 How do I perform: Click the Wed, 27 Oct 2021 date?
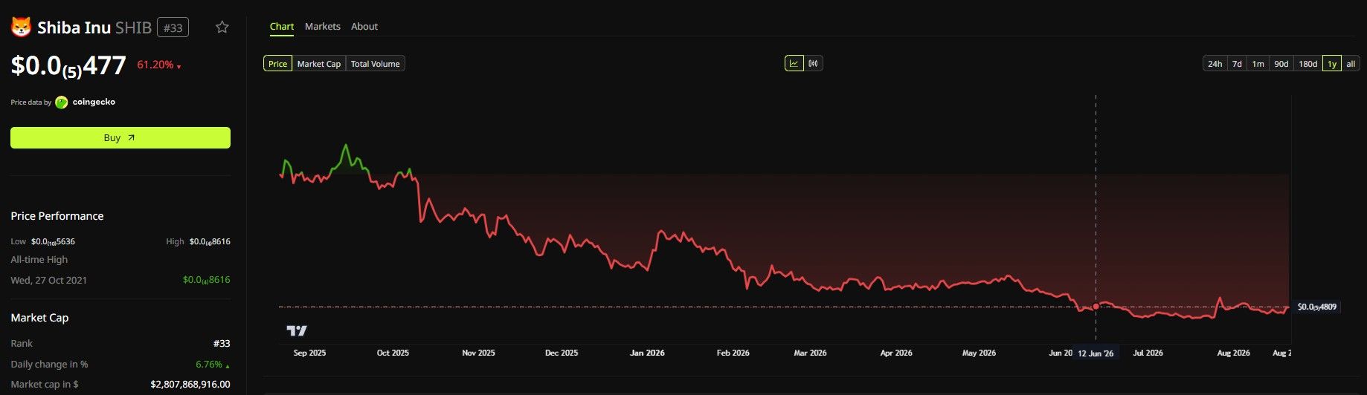[49, 280]
